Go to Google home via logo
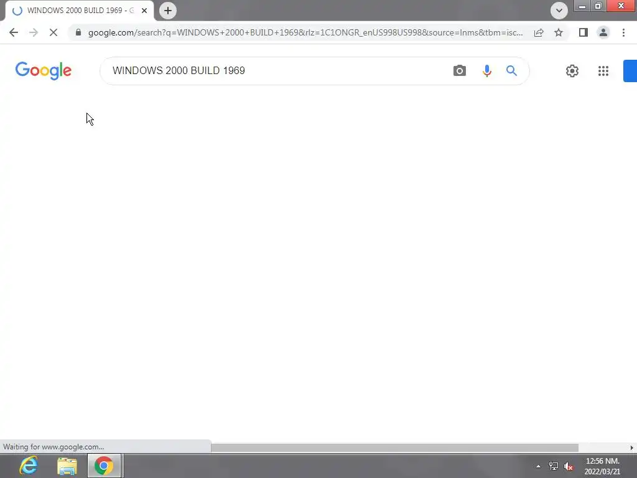The width and height of the screenshot is (637, 478). [x=44, y=71]
